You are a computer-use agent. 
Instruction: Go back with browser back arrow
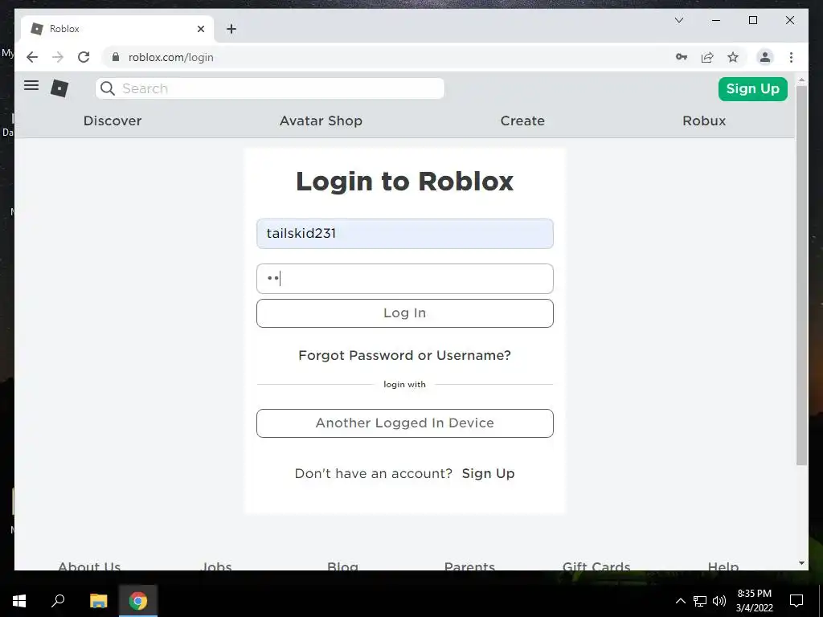(x=32, y=57)
